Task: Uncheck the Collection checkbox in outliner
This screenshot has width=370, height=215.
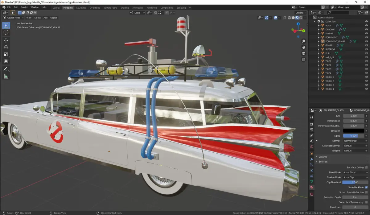Action: tap(319, 22)
